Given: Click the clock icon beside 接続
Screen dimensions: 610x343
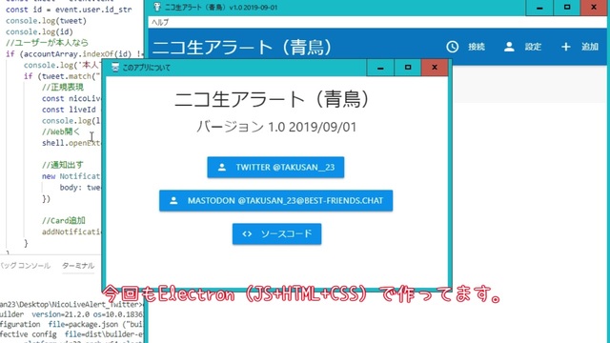Looking at the screenshot, I should [x=452, y=47].
